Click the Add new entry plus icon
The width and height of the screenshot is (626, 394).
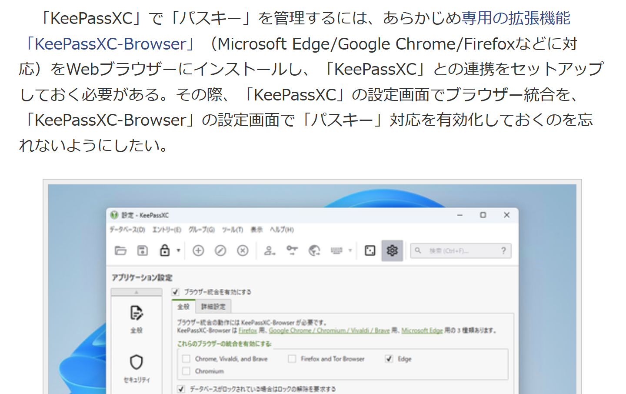click(198, 250)
